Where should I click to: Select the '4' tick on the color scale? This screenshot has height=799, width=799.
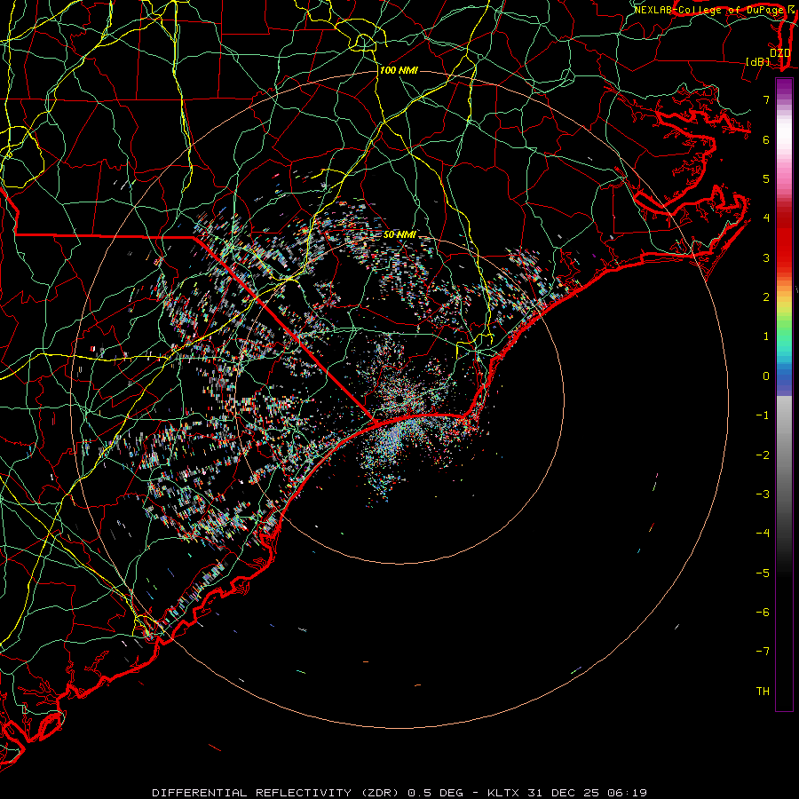point(766,218)
